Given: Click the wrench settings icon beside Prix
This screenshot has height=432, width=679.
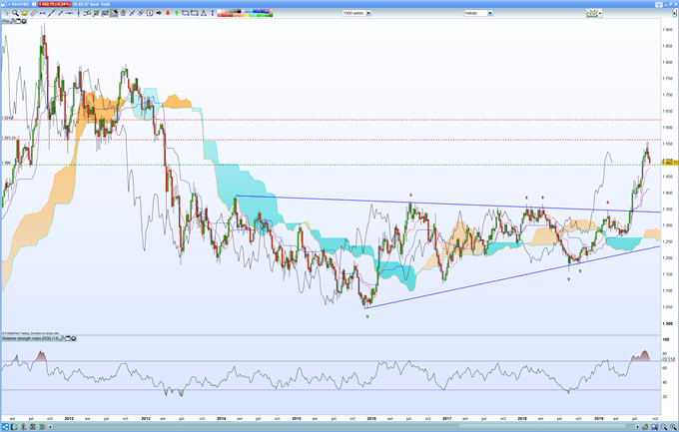Looking at the screenshot, I should (x=13, y=21).
